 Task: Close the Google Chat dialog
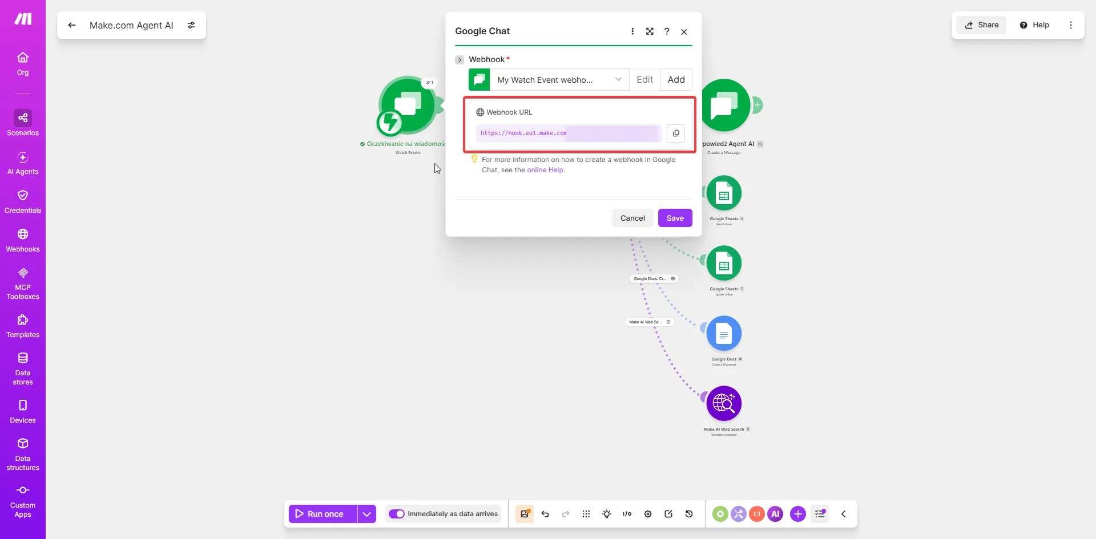point(684,31)
